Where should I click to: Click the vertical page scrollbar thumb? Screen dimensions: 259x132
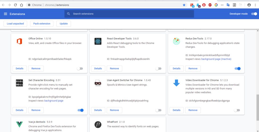coord(257,107)
